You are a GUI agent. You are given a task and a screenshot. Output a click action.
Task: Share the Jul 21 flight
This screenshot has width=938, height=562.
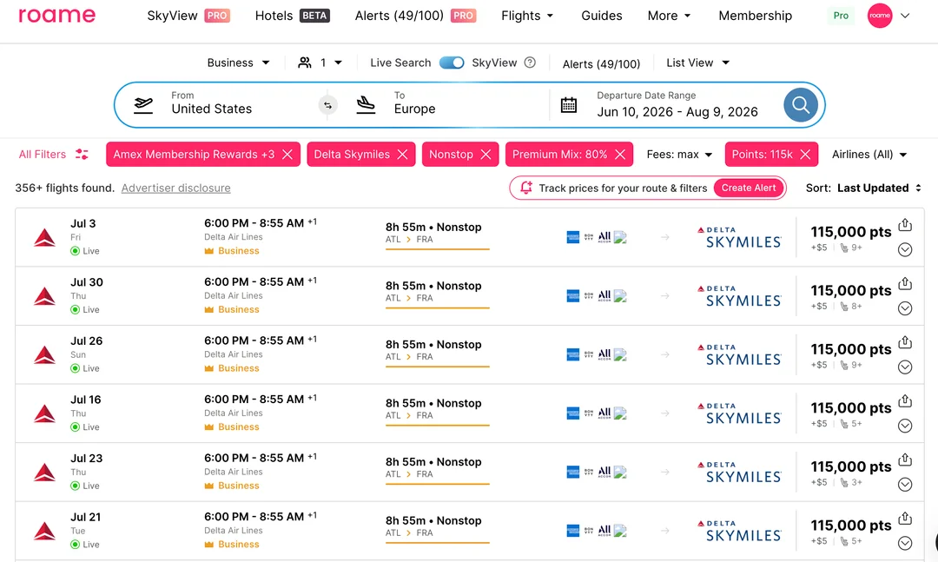click(x=905, y=519)
